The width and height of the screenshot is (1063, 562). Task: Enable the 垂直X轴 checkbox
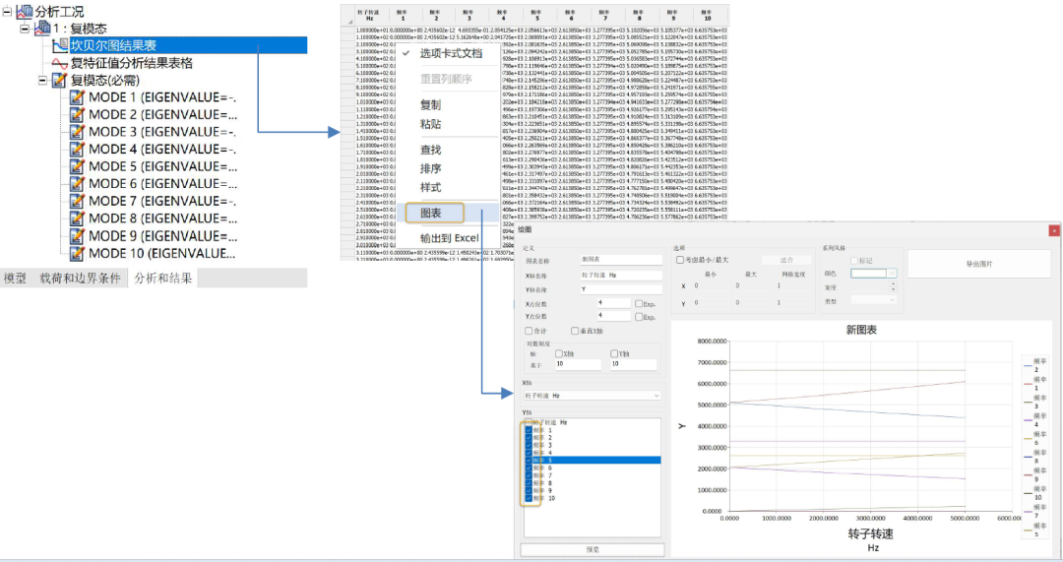(x=575, y=331)
